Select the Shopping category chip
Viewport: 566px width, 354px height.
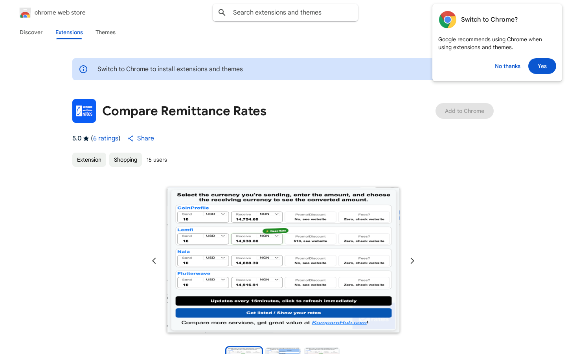(x=125, y=160)
